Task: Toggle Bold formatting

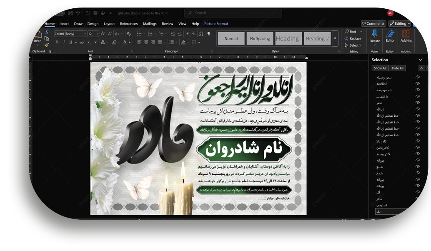Action: [57, 42]
